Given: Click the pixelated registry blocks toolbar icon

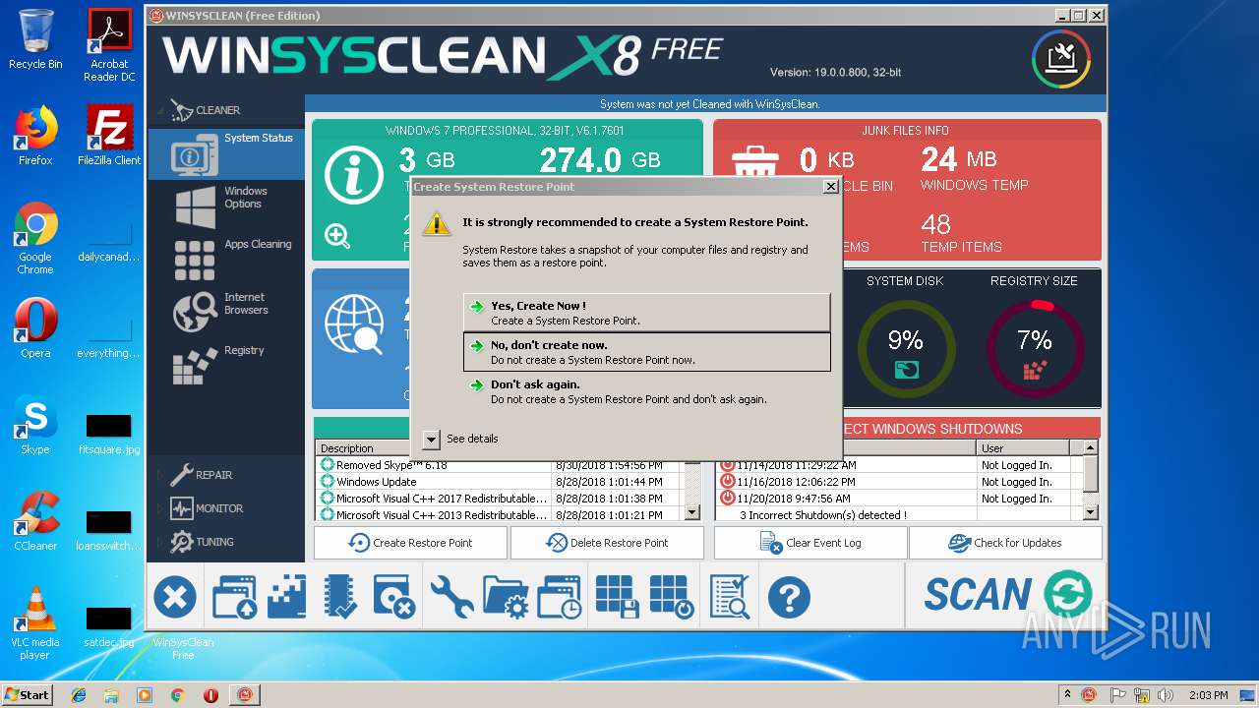Looking at the screenshot, I should (287, 597).
